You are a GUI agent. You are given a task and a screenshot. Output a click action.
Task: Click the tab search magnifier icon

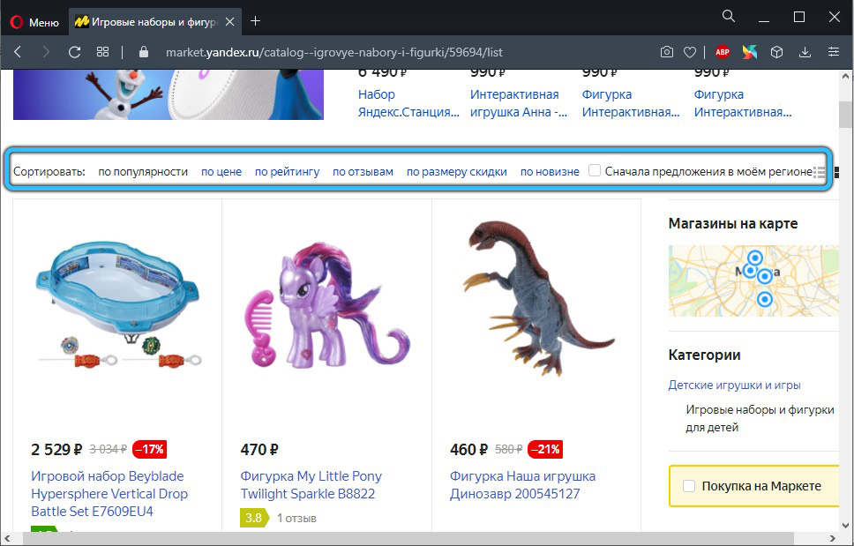coord(728,17)
